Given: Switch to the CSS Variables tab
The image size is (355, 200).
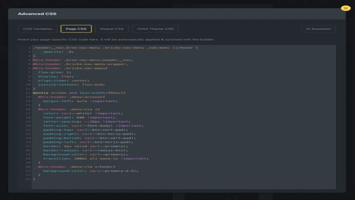Looking at the screenshot, I should pos(37,29).
